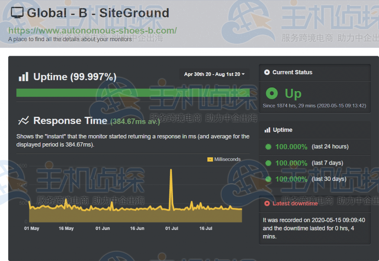Open the Apr 30th - Aug 1st date range dropdown

pos(214,74)
